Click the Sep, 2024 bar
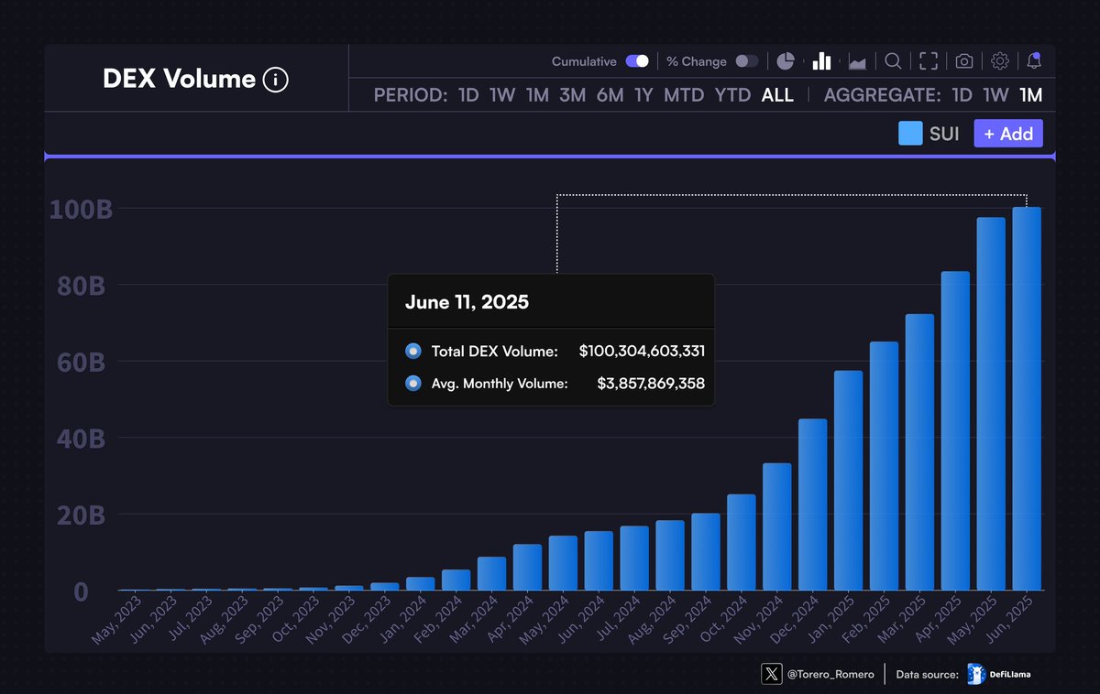Image resolution: width=1100 pixels, height=694 pixels. 706,551
